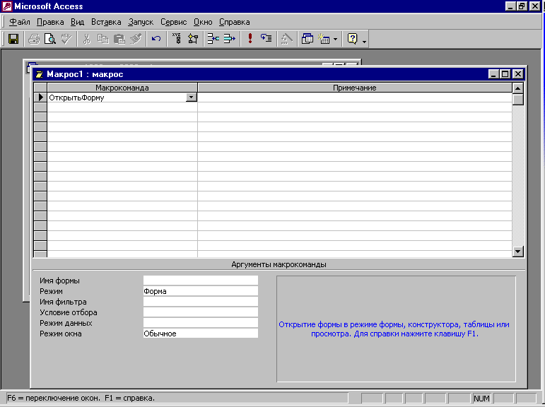Expand the ОткрытьФорму macro command dropdown
Image resolution: width=545 pixels, height=407 pixels.
[x=191, y=98]
